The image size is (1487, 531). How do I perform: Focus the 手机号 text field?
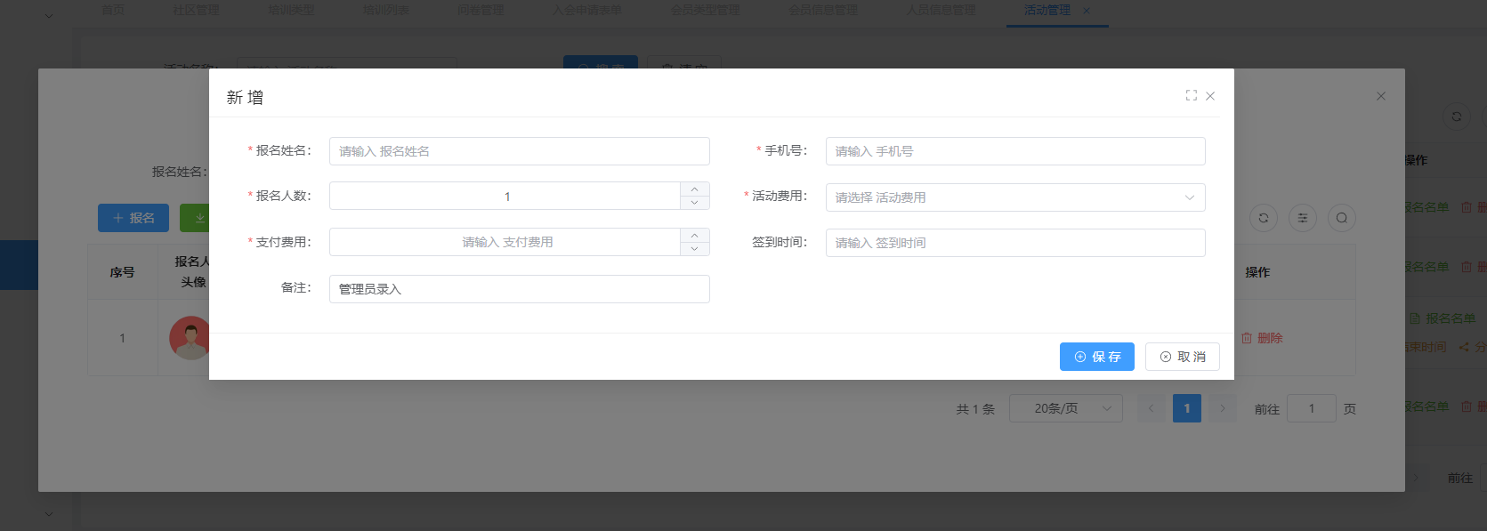pos(1014,151)
